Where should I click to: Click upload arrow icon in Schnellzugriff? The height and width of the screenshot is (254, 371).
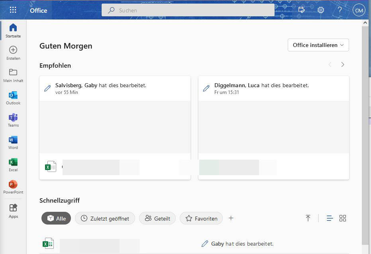[308, 218]
